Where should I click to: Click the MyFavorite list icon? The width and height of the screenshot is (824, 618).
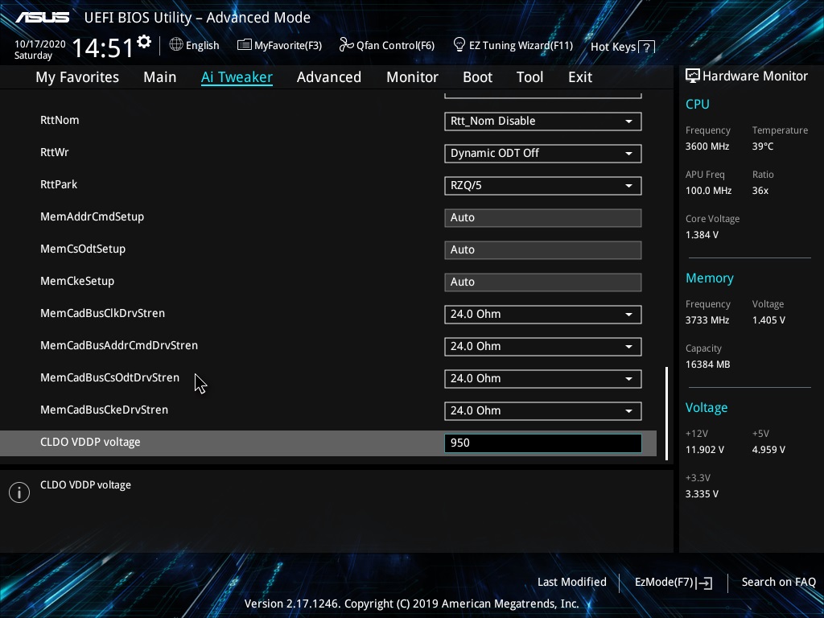[x=245, y=45]
